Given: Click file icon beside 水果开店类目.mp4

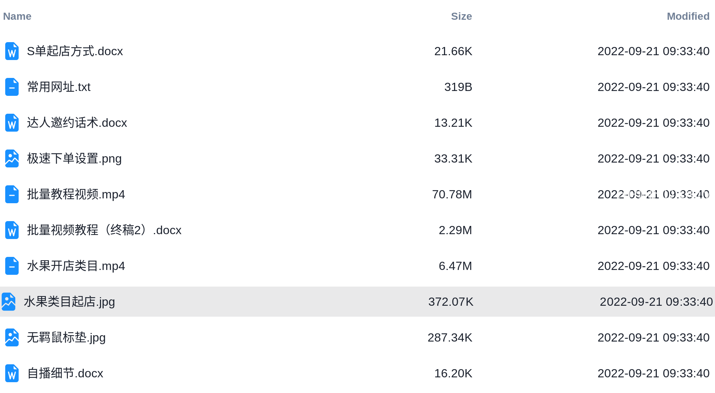Looking at the screenshot, I should click(12, 266).
